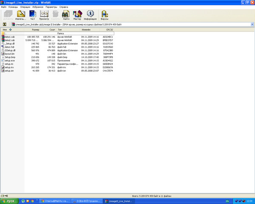
Task: Select the setup.inx file
Action: click(x=58, y=67)
